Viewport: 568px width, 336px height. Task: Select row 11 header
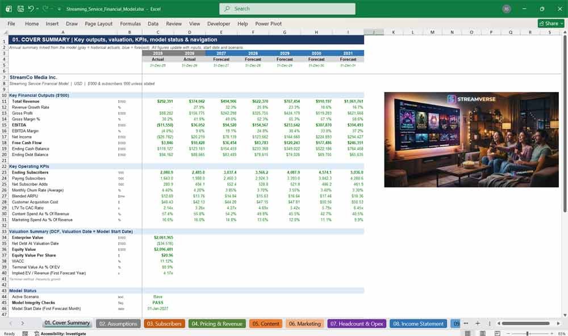(4, 102)
